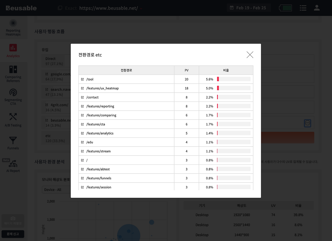Click the 2.2% ratio bar for /contact

point(234,97)
